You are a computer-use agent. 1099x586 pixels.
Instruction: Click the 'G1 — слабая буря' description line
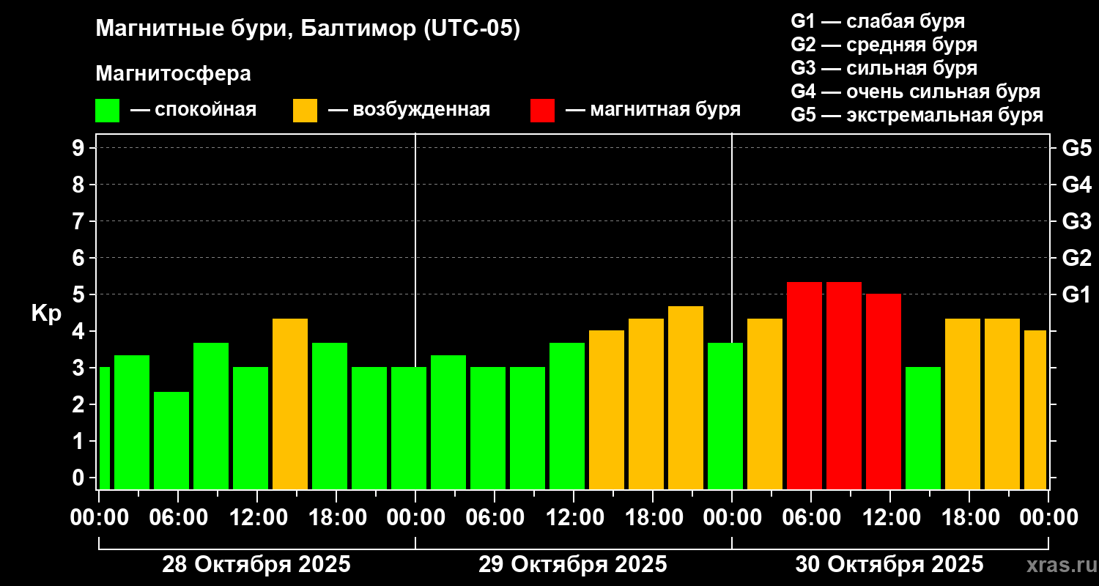click(878, 21)
